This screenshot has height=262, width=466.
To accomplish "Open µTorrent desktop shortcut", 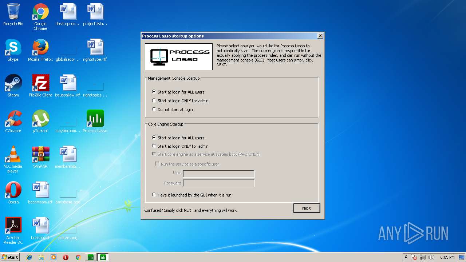I will (40, 122).
